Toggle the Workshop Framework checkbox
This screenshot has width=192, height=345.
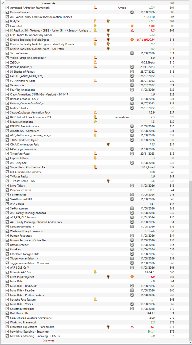coord(7,322)
